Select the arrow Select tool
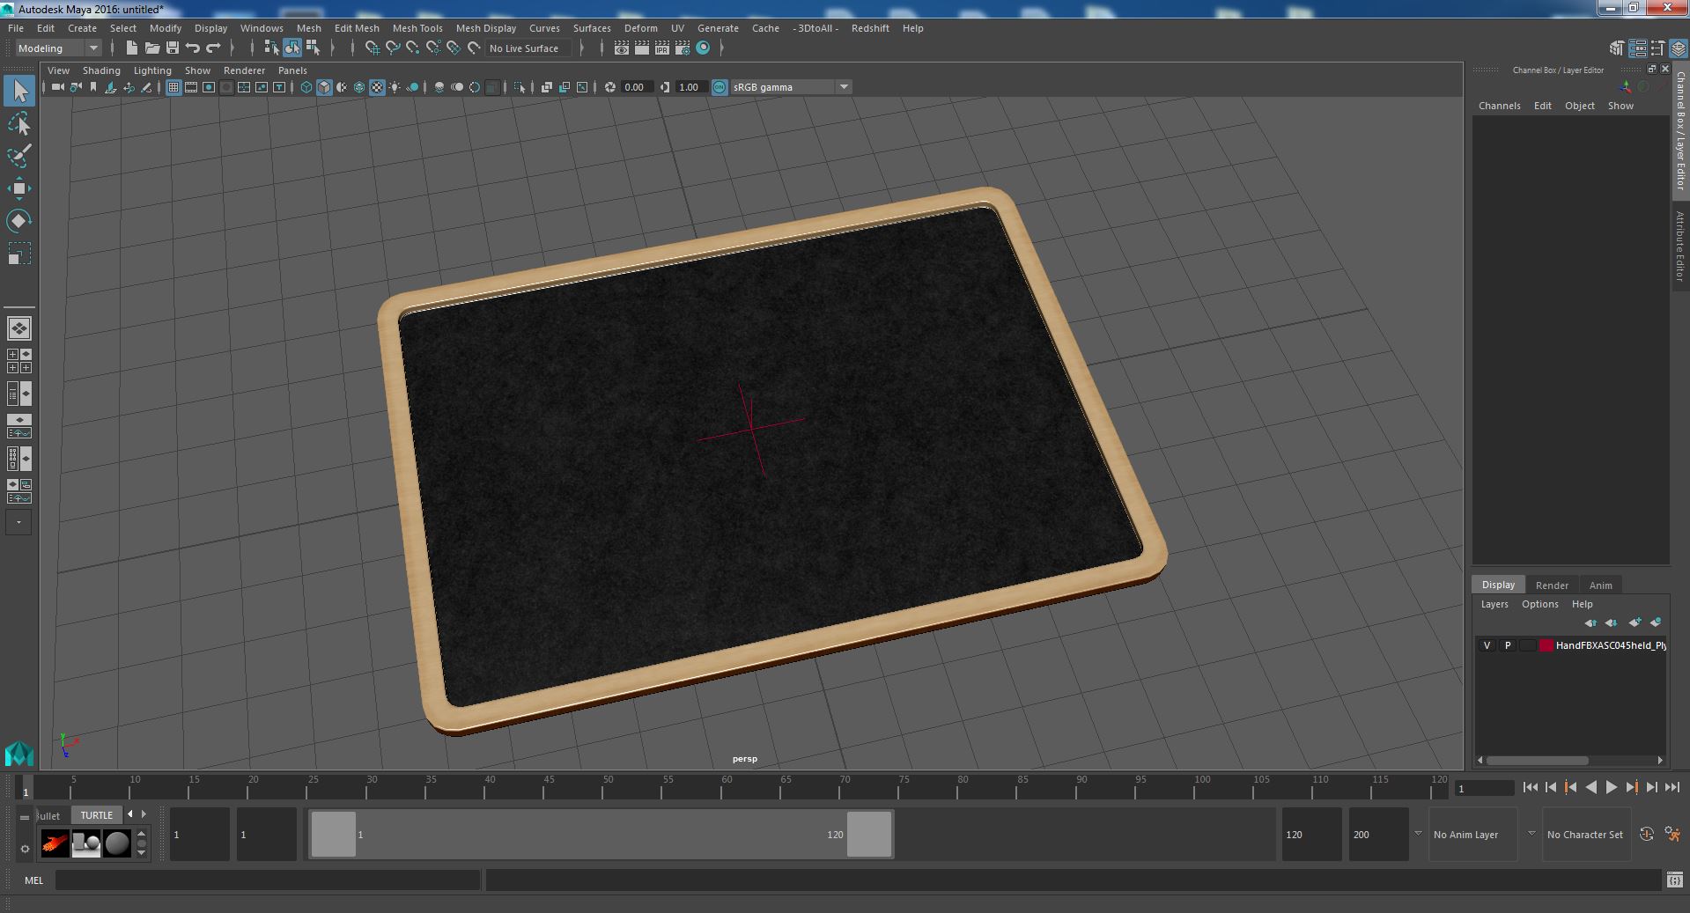Screen dimensions: 1690x913 coord(19,91)
